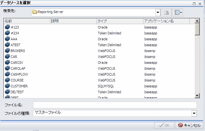
Task: Select the DELTEST file name
Action: click(17, 92)
